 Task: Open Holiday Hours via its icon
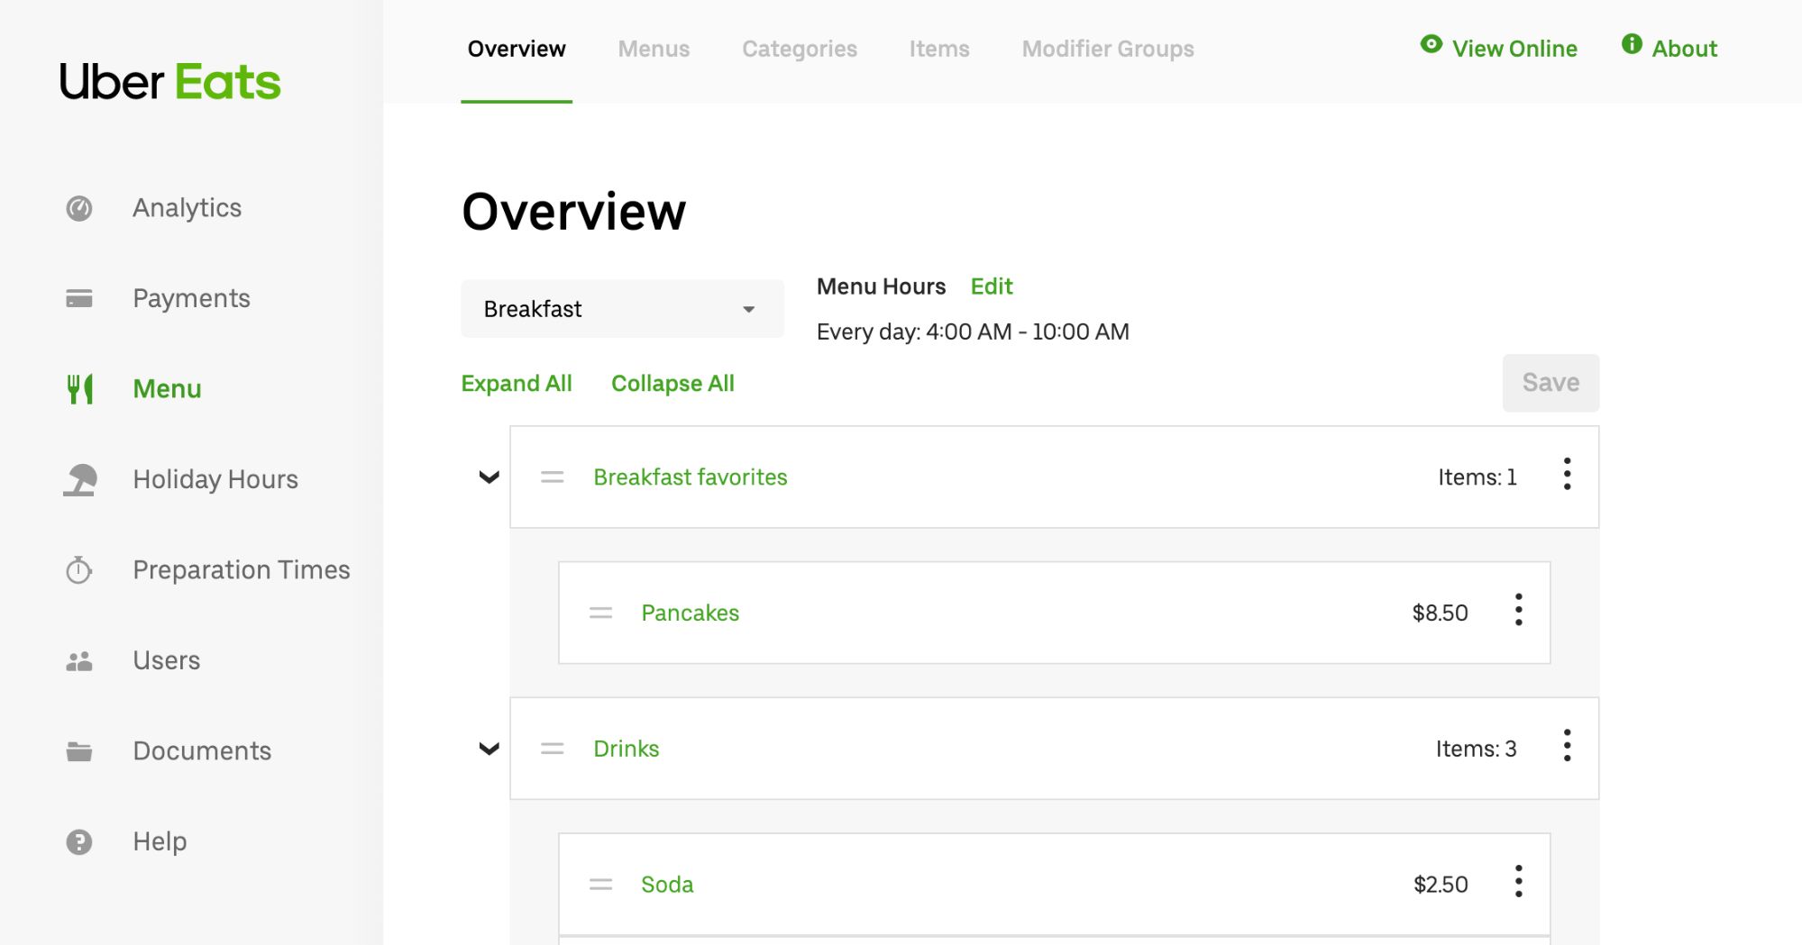click(x=80, y=479)
